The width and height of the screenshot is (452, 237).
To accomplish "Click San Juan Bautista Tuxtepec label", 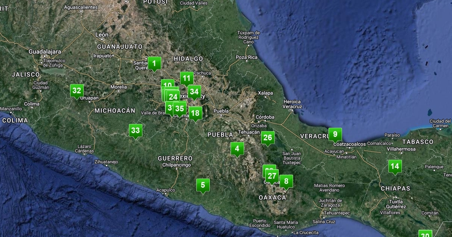I will point(292,158).
